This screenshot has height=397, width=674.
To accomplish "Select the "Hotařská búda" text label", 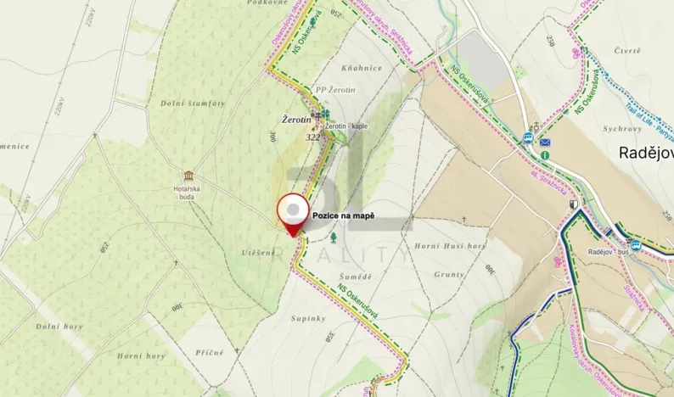I will coord(187,193).
